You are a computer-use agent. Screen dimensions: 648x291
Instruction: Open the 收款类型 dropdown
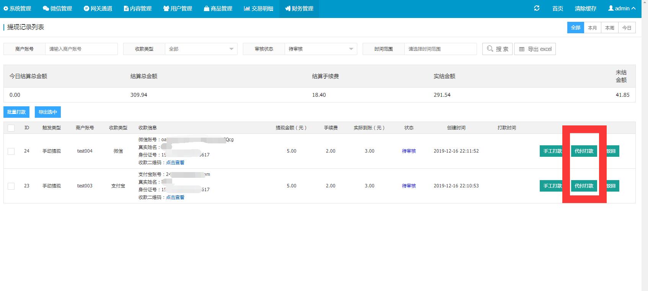click(x=201, y=49)
